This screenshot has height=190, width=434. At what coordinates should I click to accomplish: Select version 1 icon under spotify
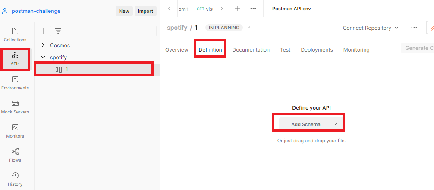pos(59,70)
